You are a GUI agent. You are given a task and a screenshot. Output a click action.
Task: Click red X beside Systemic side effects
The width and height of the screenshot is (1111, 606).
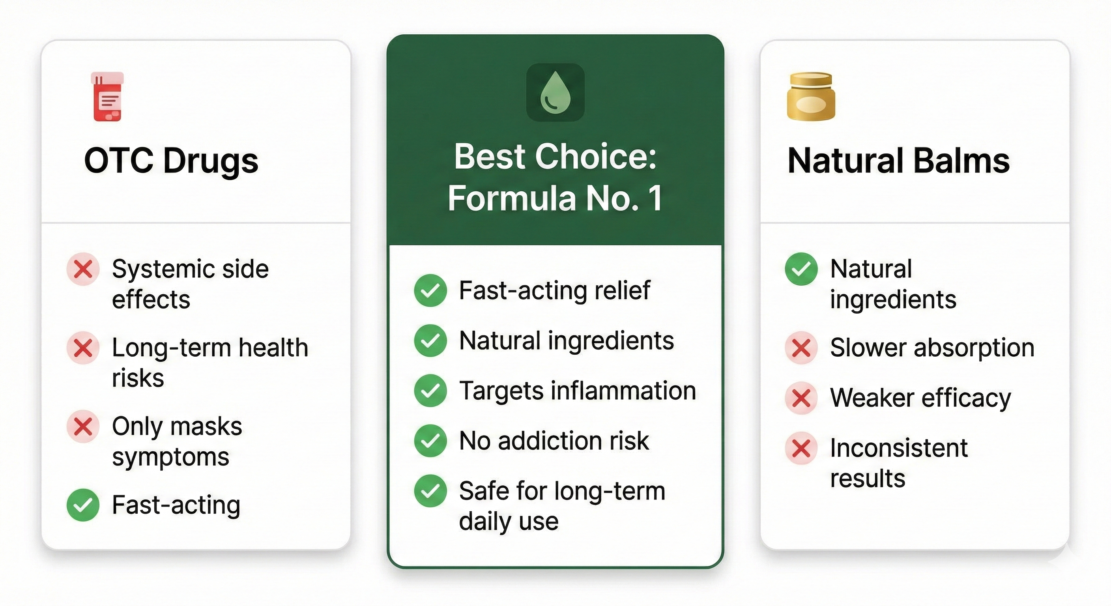click(83, 269)
